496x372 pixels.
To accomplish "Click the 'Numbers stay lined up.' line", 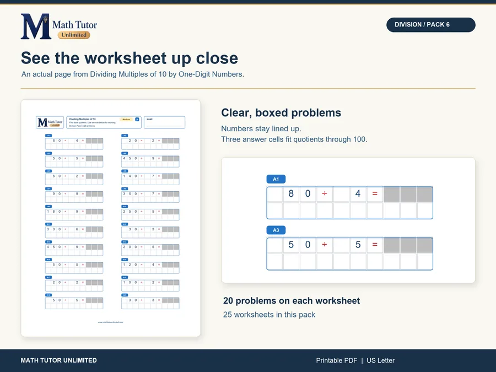I will click(261, 128).
